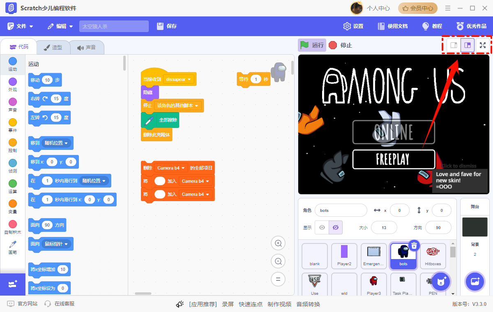Set sprite visibility to shown with eye icon
Screen dimensions: 493x312
point(322,227)
